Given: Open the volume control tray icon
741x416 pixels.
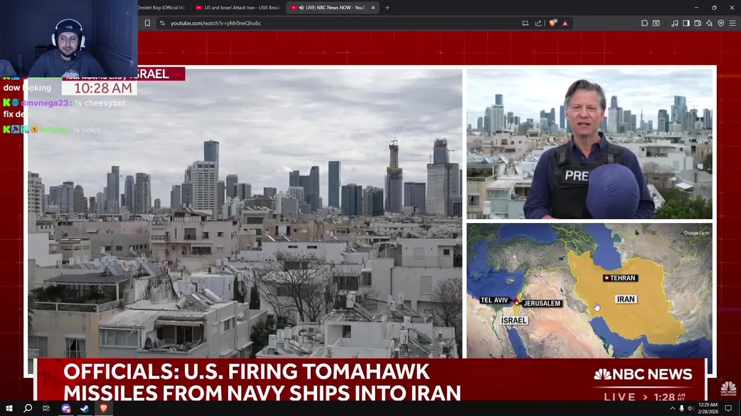Looking at the screenshot, I should click(691, 408).
